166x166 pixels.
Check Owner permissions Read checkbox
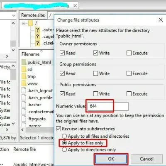(62, 53)
